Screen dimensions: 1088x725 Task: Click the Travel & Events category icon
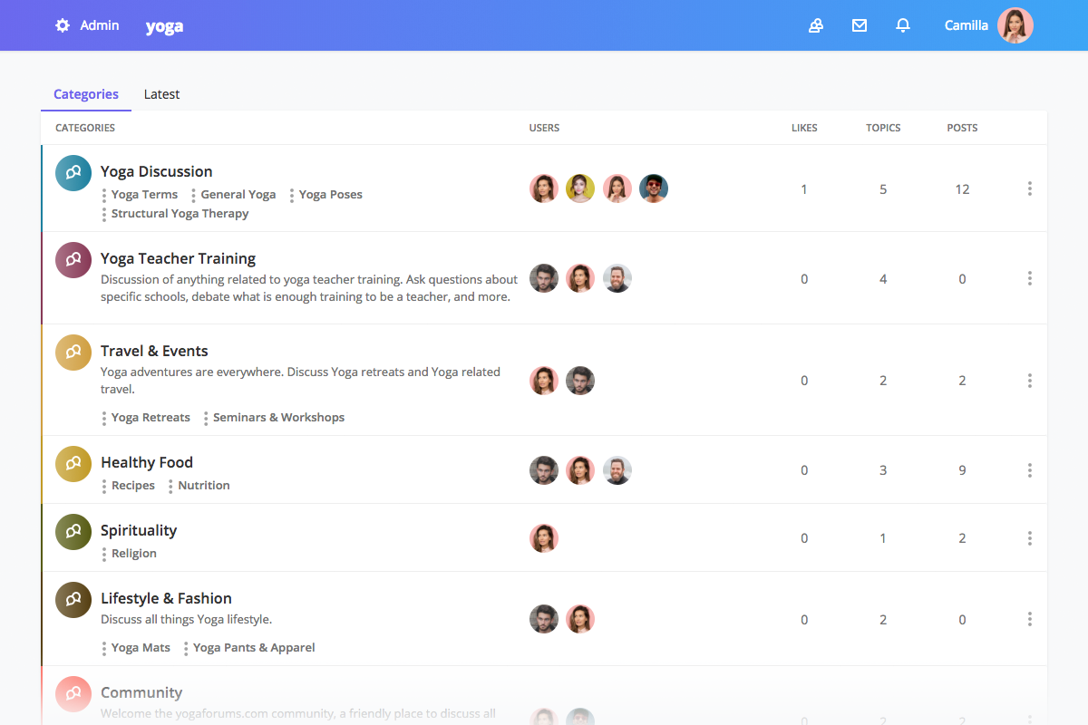73,353
